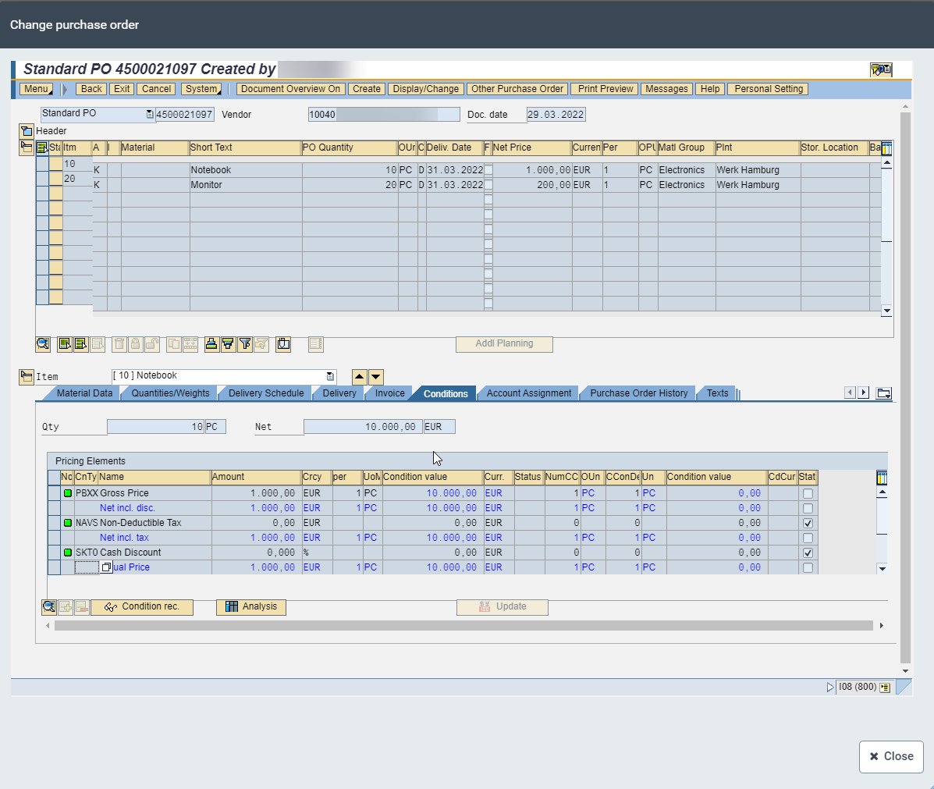Viewport: 934px width, 789px height.
Task: Click the Print Preview button
Action: pos(606,89)
